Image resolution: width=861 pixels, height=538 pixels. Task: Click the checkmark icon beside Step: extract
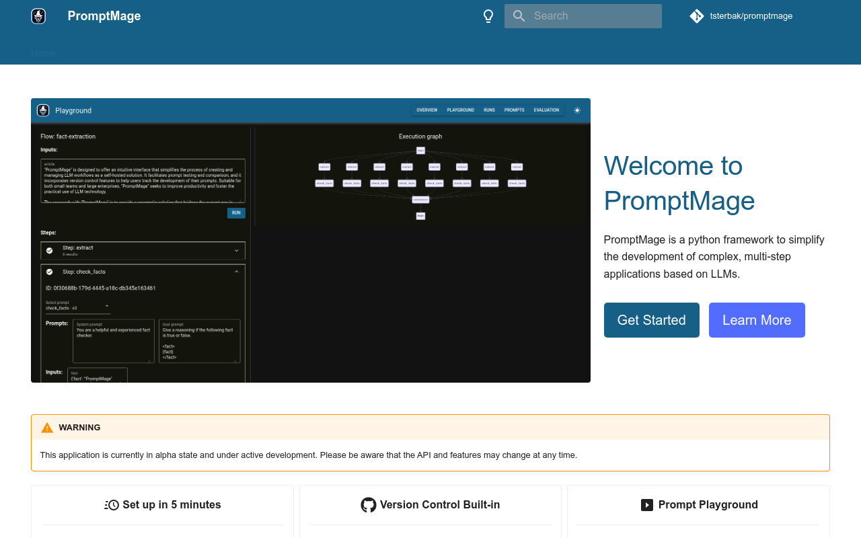coord(49,250)
